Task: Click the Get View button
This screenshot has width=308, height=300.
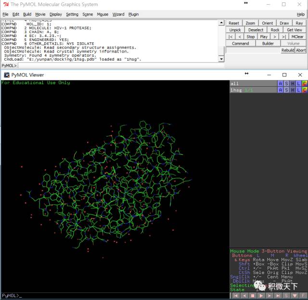Action: [x=295, y=30]
